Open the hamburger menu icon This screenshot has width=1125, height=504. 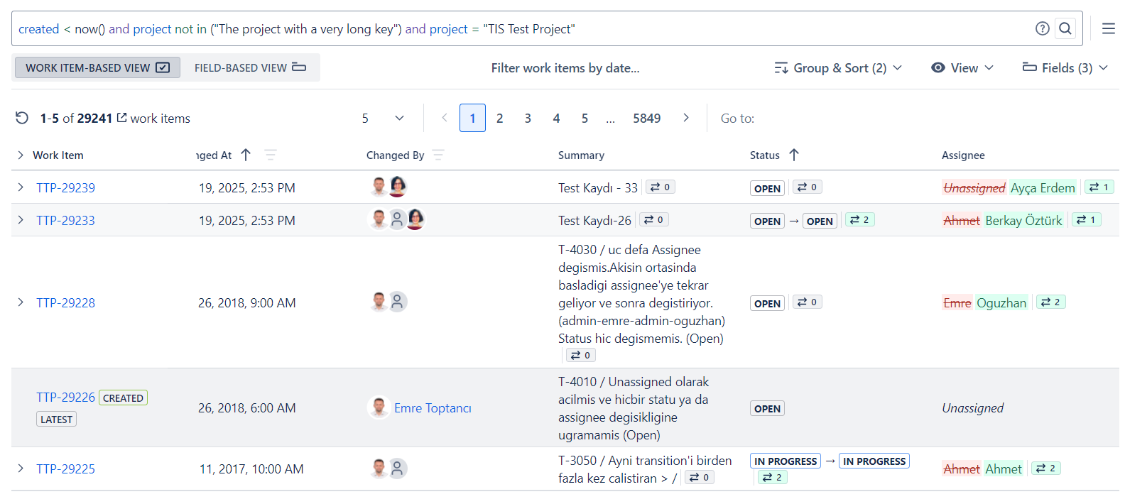[x=1108, y=28]
